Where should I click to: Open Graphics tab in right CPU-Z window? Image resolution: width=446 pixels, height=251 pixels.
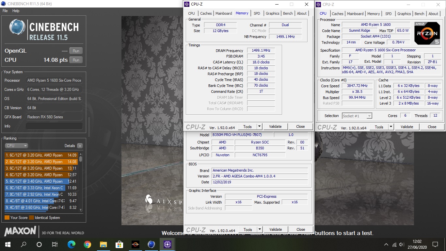point(404,14)
